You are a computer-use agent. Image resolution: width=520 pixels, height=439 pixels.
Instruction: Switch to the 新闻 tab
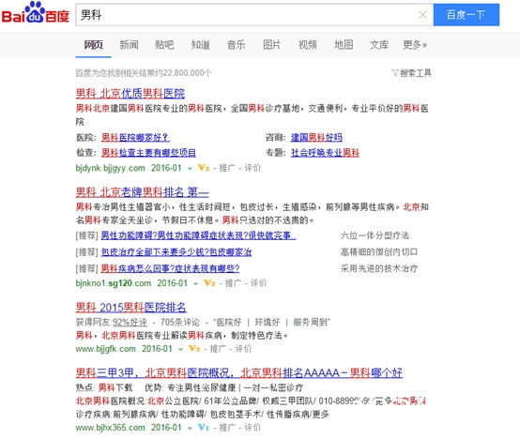[x=129, y=45]
